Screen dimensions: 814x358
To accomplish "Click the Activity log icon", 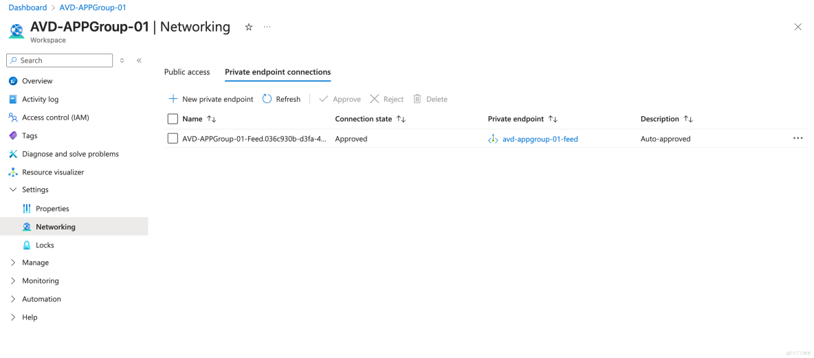I will 13,99.
